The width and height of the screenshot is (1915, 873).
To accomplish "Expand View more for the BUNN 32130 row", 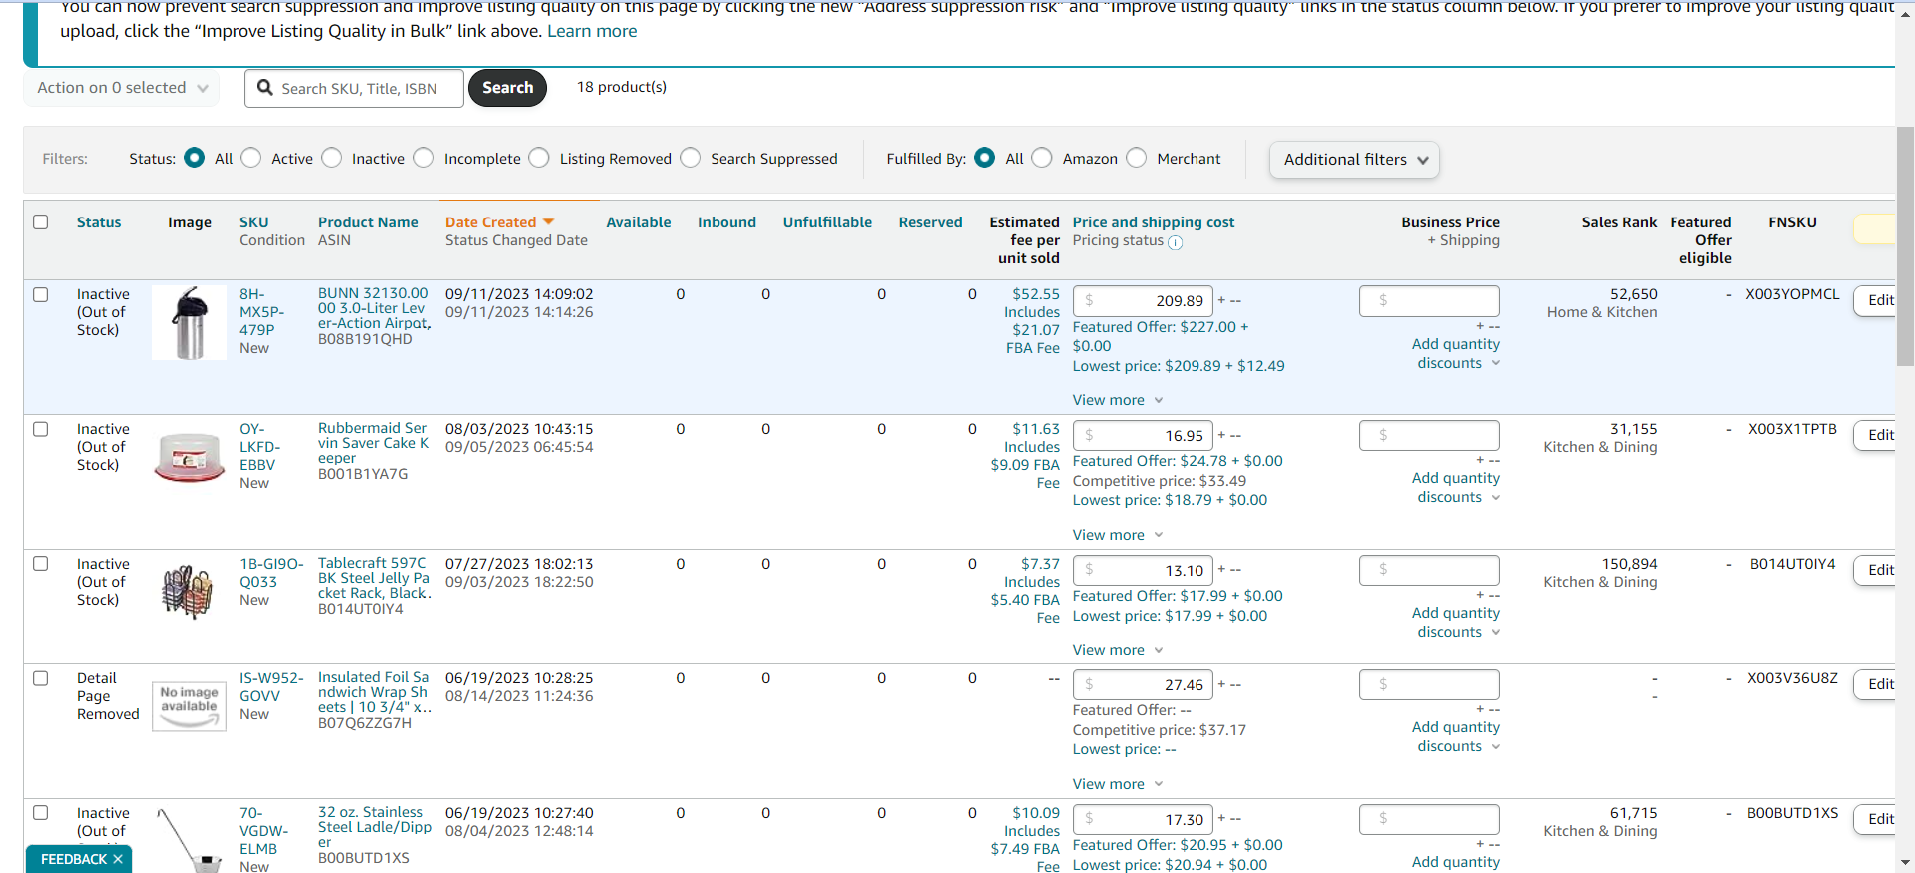I will point(1118,400).
